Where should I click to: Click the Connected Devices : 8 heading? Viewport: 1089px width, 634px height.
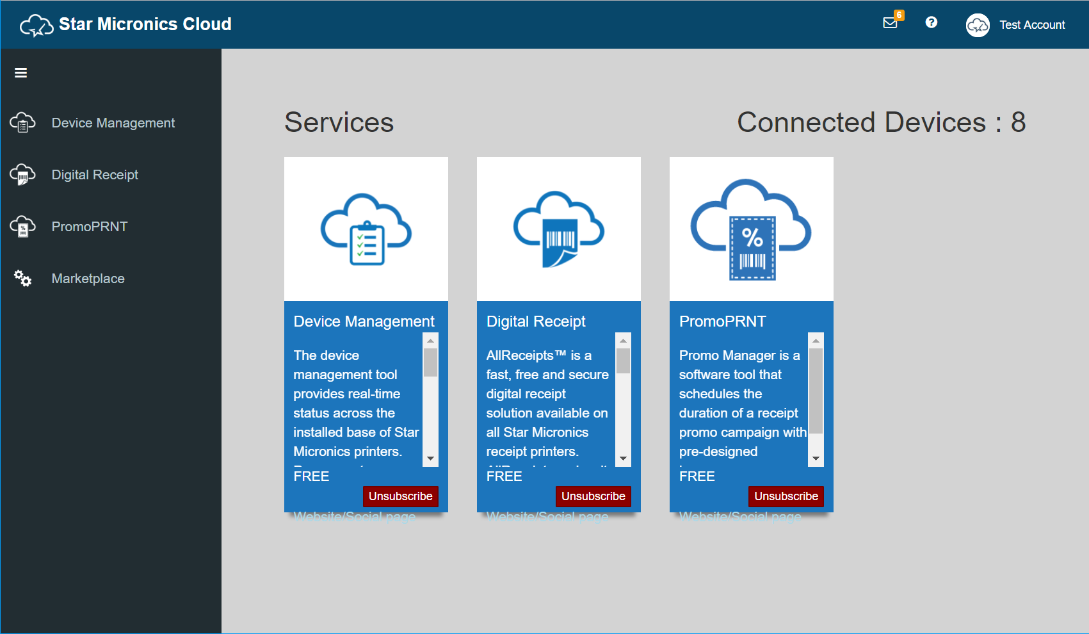tap(881, 122)
